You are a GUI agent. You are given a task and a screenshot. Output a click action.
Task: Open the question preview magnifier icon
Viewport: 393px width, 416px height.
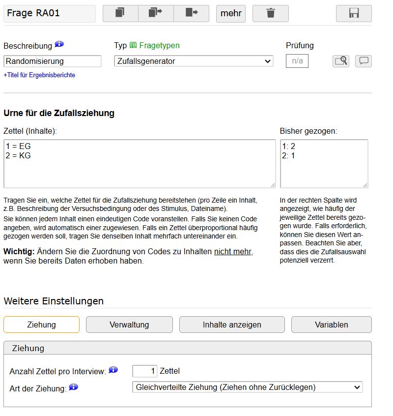[341, 61]
